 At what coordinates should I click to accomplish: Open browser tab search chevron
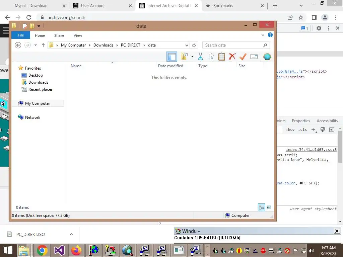(301, 6)
